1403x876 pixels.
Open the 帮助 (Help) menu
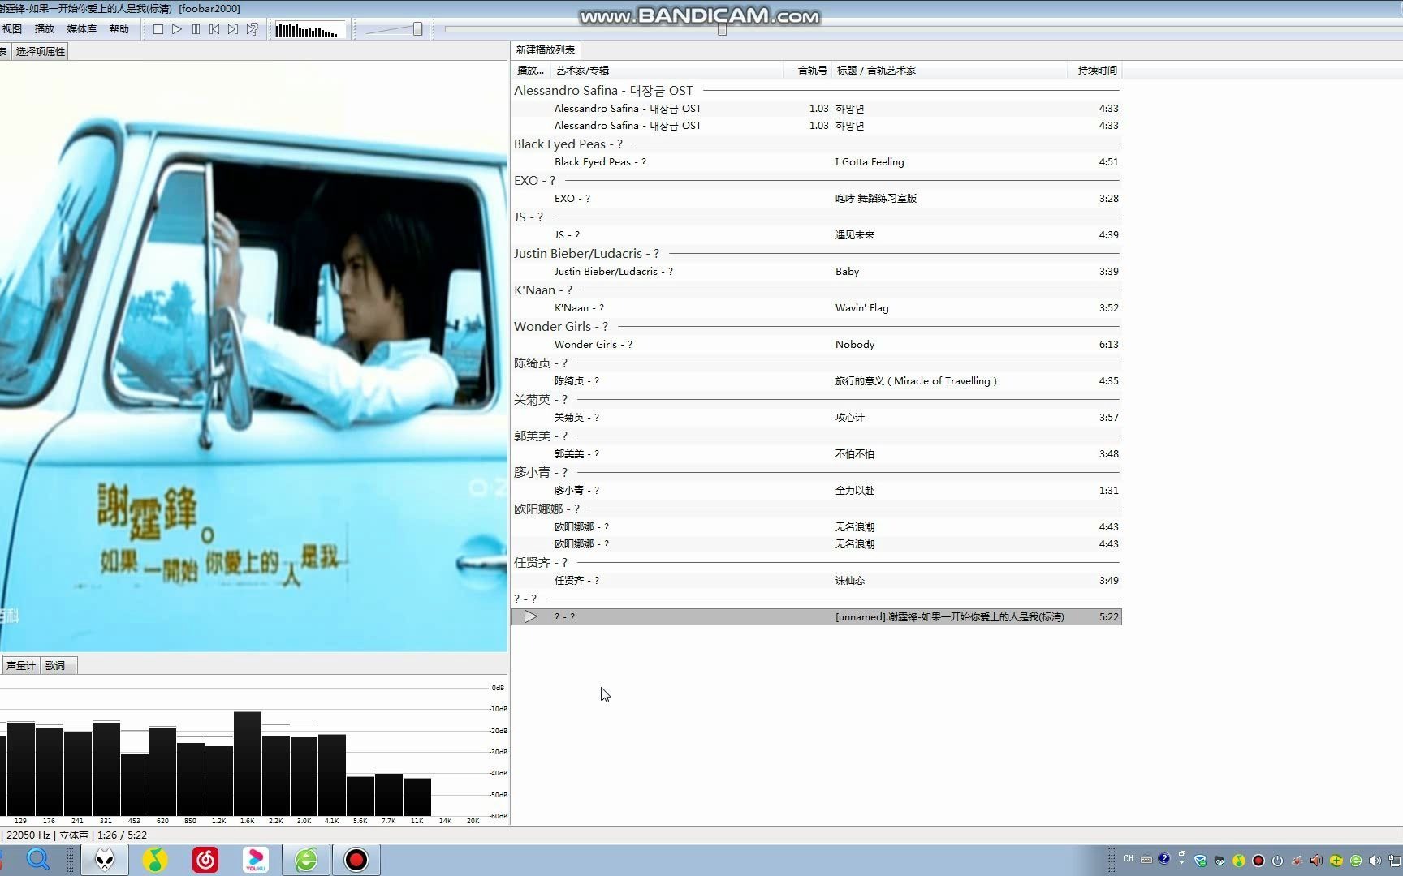pos(119,29)
